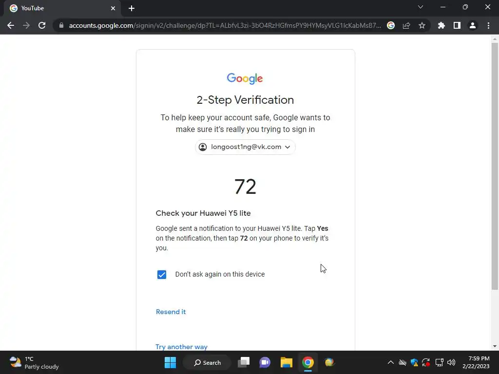Restore down the Chrome window
This screenshot has height=374, width=499.
coord(465,7)
